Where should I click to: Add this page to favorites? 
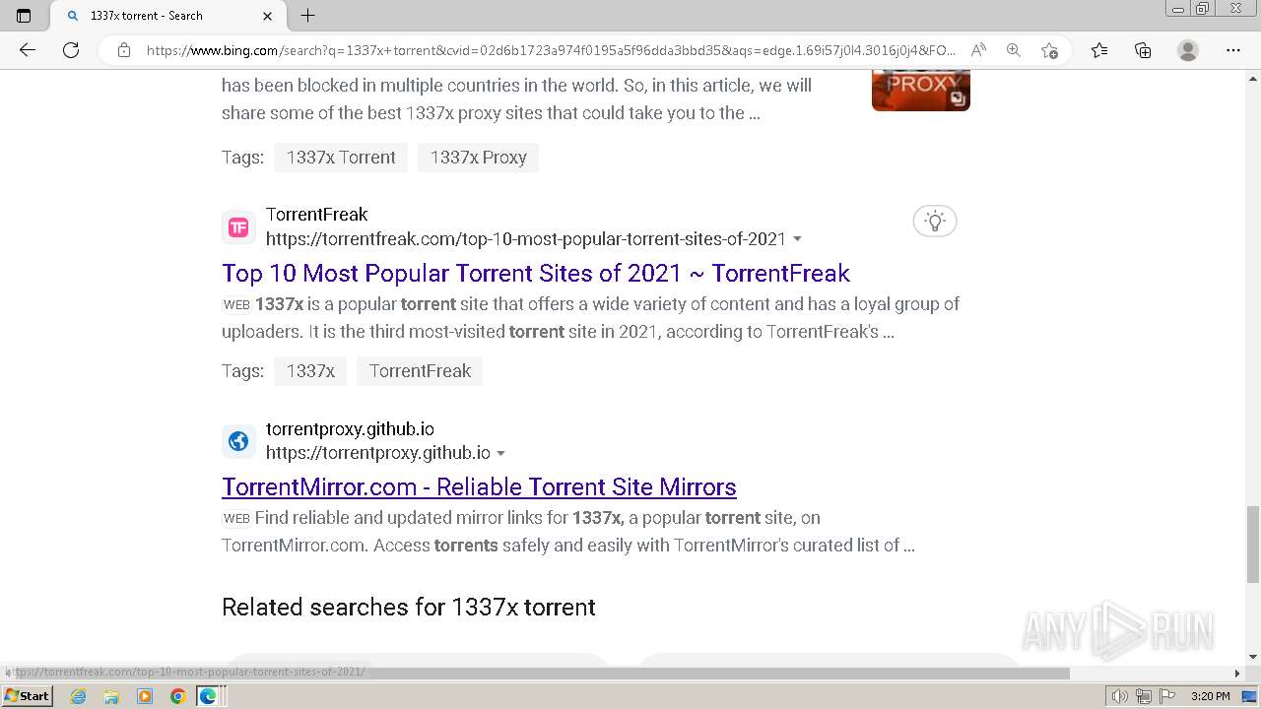tap(1049, 50)
